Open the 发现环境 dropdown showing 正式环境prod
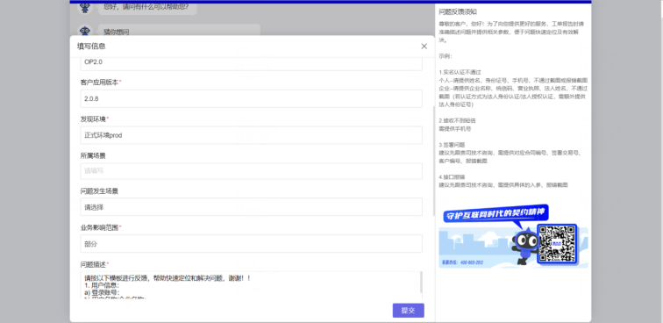This screenshot has width=663, height=323. click(251, 135)
